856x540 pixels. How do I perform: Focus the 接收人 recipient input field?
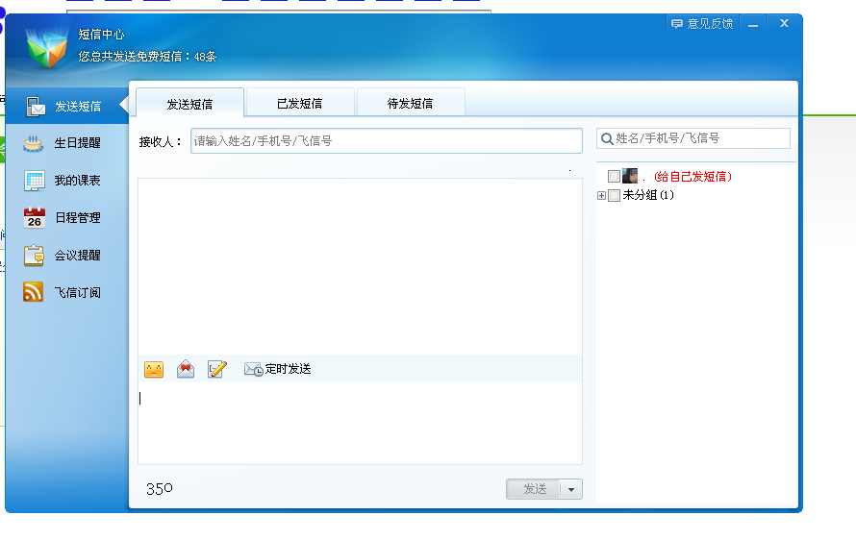[387, 140]
